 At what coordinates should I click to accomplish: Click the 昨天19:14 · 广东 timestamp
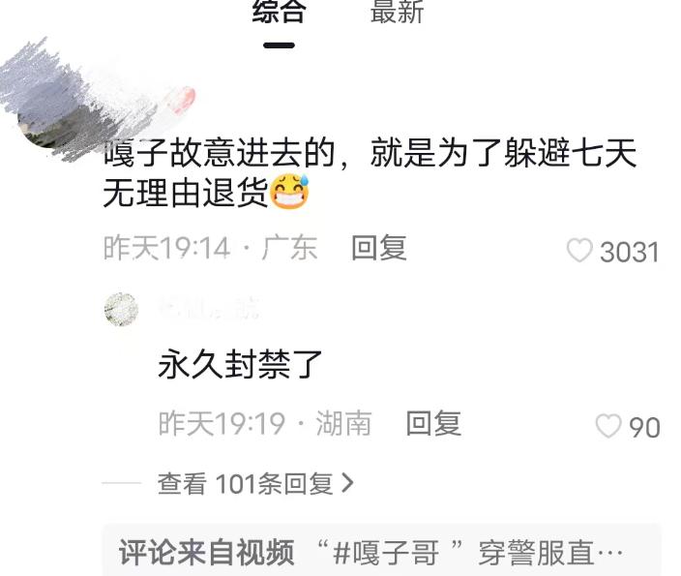click(210, 248)
